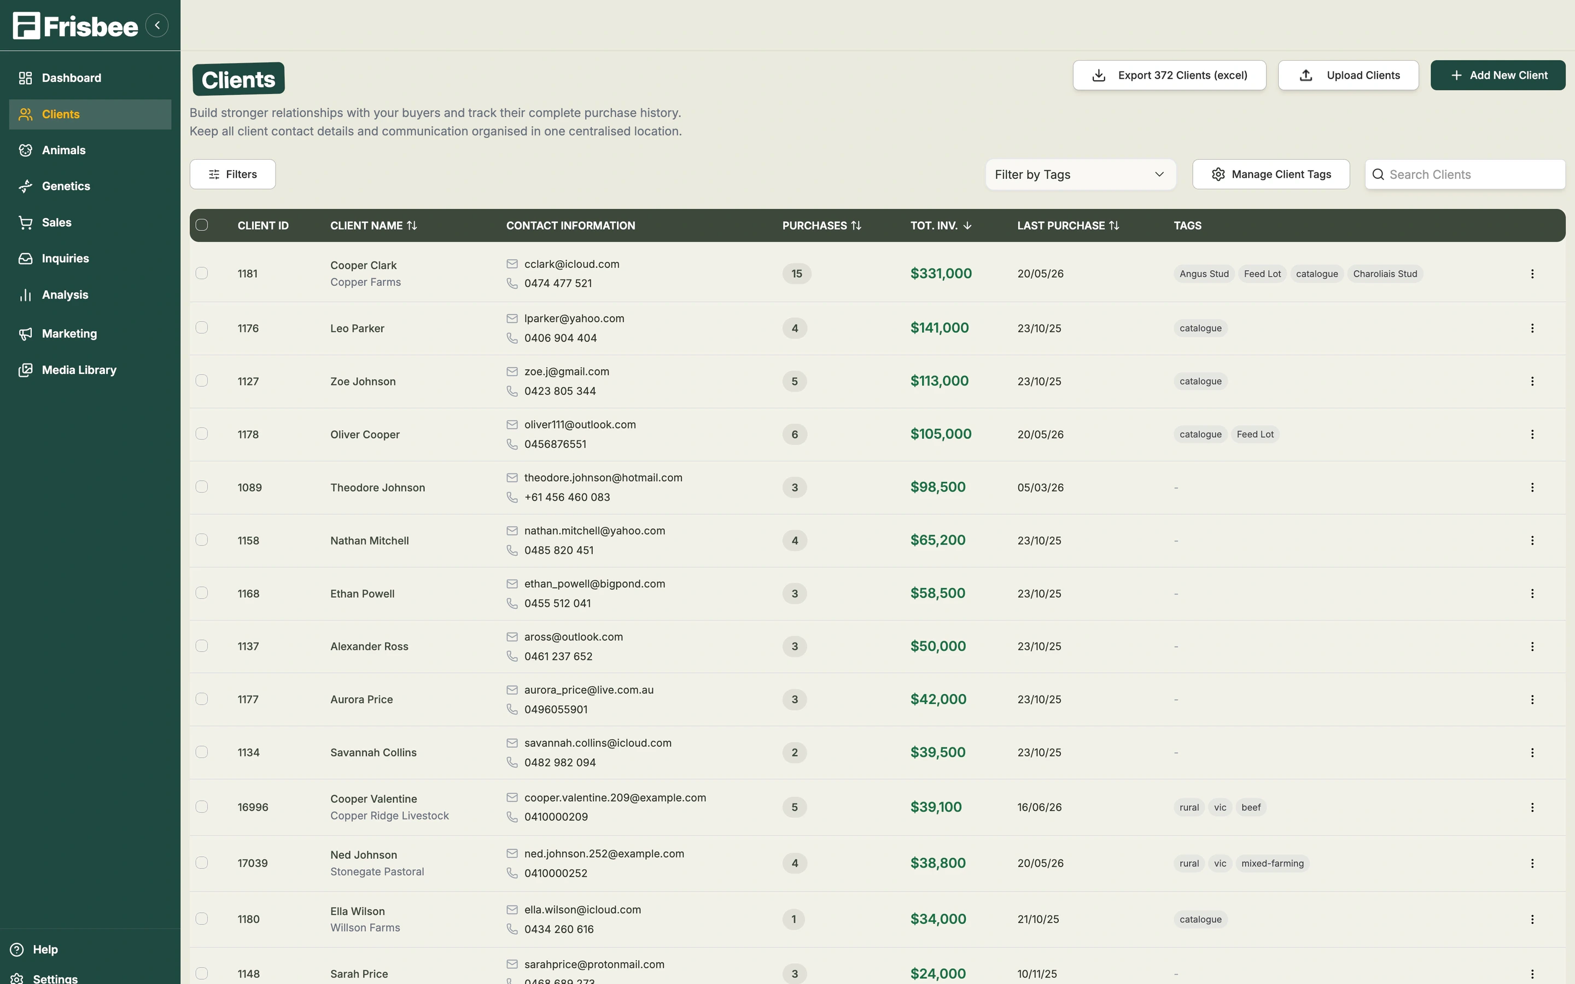This screenshot has width=1575, height=984.
Task: Open the three-dot menu for Leo Parker
Action: (x=1532, y=328)
